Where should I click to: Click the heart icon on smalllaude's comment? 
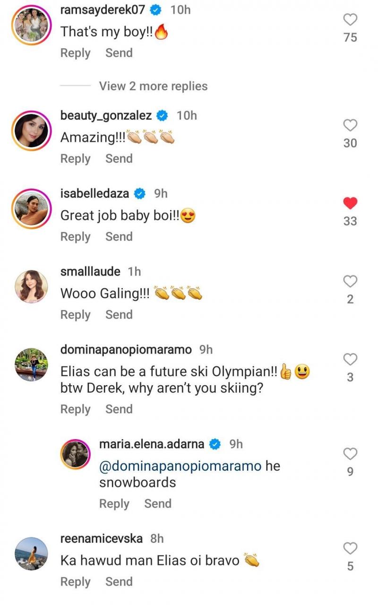tap(350, 281)
